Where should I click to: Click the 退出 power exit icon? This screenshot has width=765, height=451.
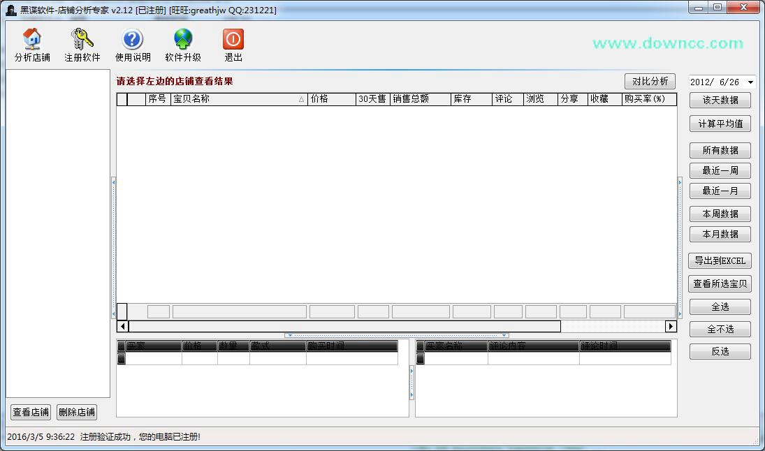click(233, 40)
